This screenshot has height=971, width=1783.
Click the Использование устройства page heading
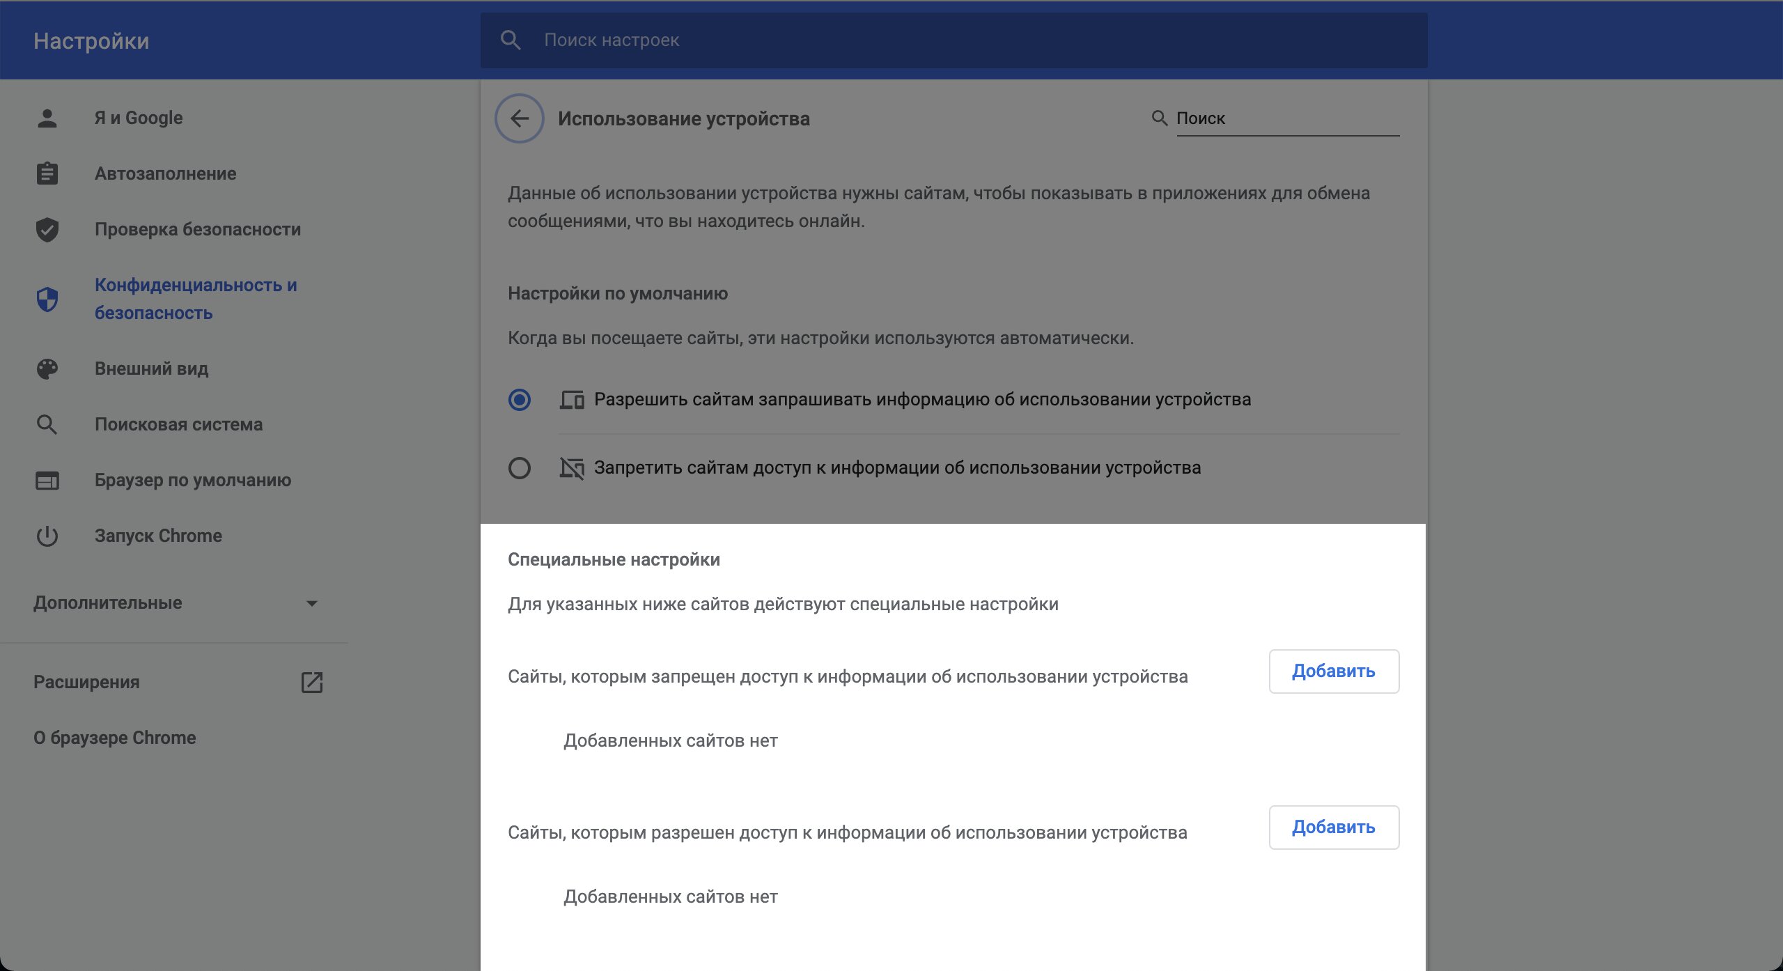coord(683,119)
